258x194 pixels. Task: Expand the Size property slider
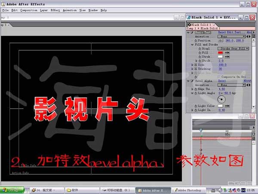tap(192, 65)
